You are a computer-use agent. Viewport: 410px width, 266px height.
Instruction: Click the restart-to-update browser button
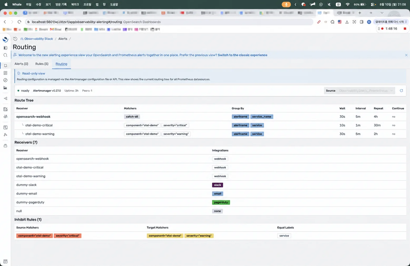click(391, 22)
